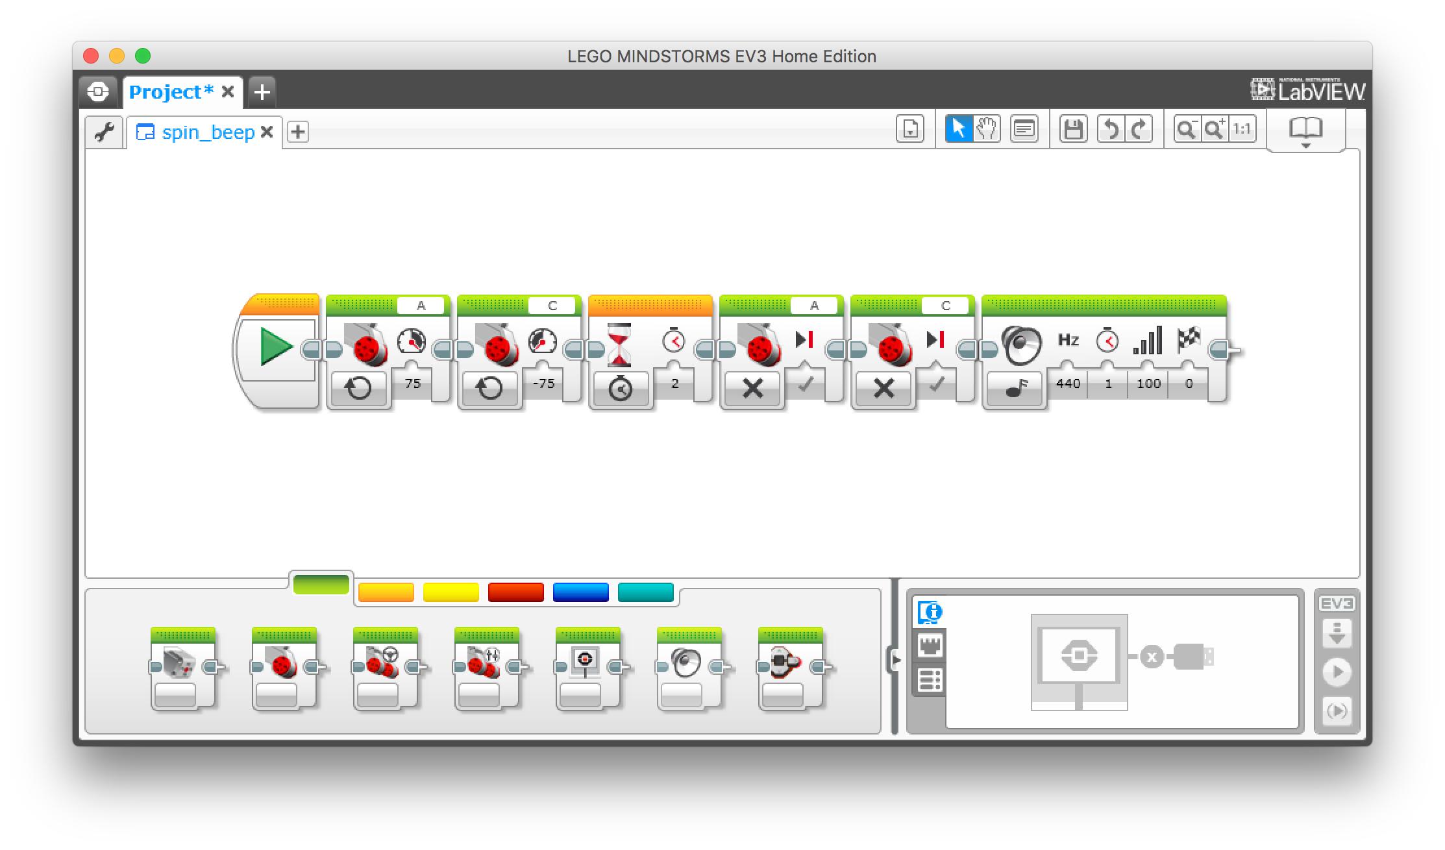Open port selector A on first motor block
Viewport: 1445px width, 850px height.
(421, 306)
